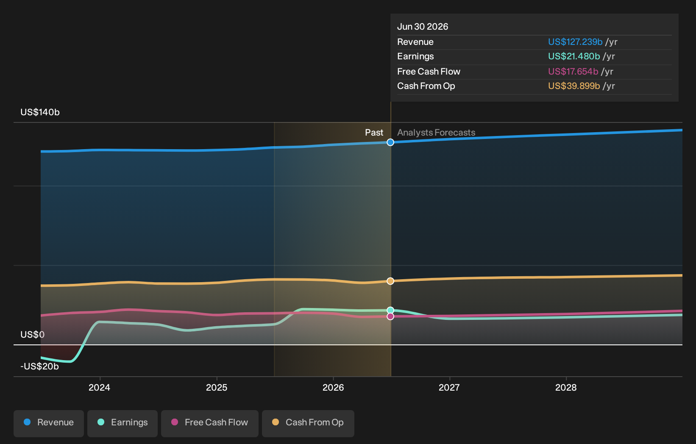Click the orange Cash From Op data point
This screenshot has height=444, width=696.
point(390,281)
